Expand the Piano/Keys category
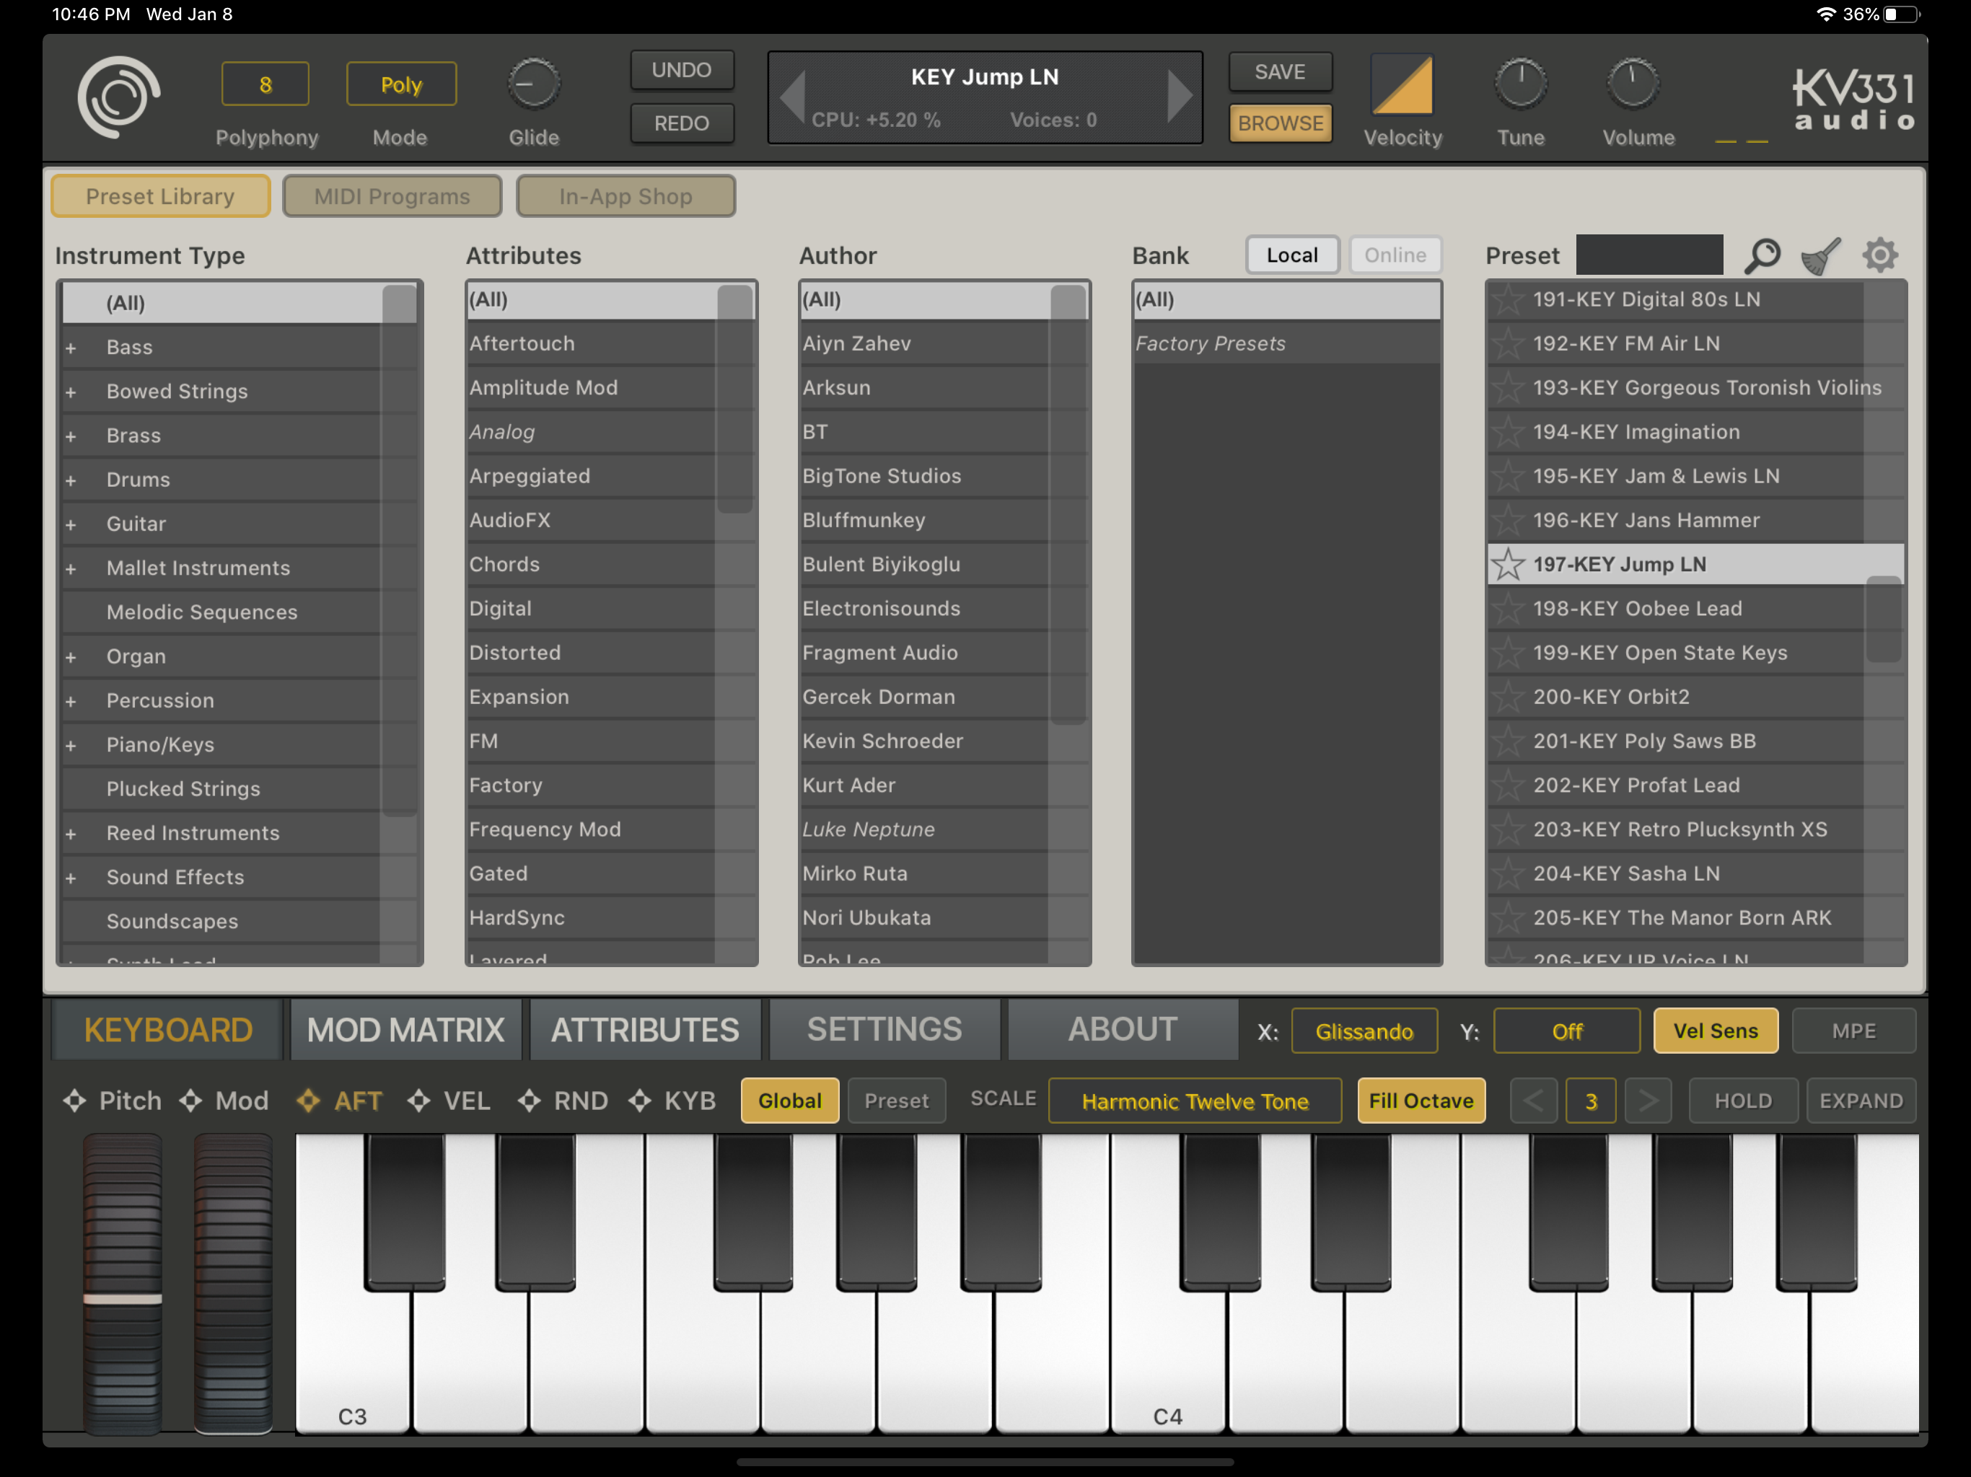1971x1477 pixels. 71,746
